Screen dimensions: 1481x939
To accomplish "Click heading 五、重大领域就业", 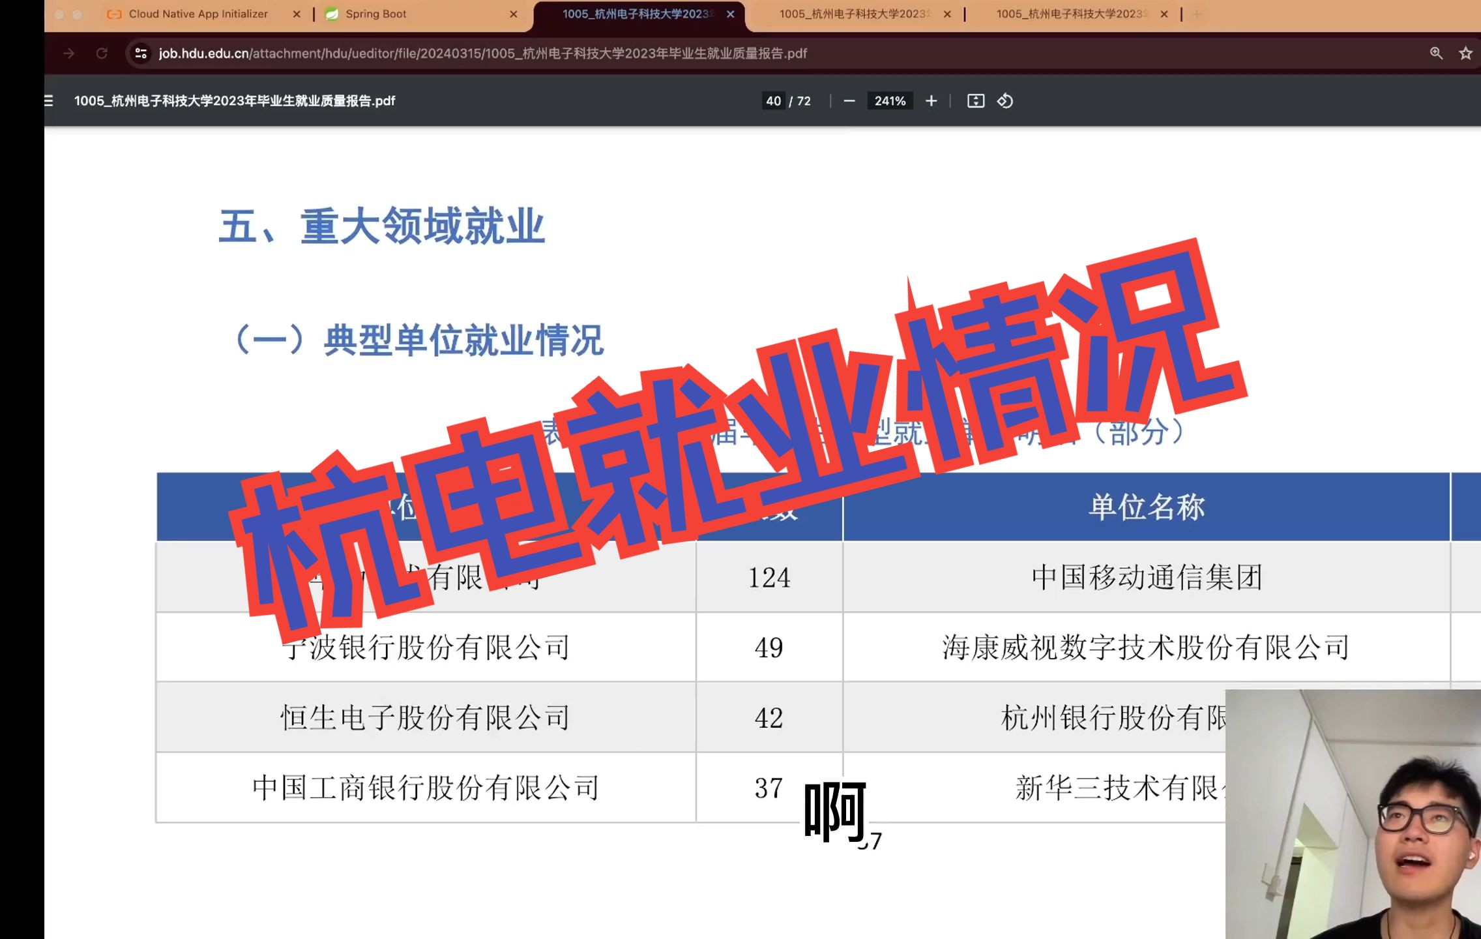I will [381, 226].
